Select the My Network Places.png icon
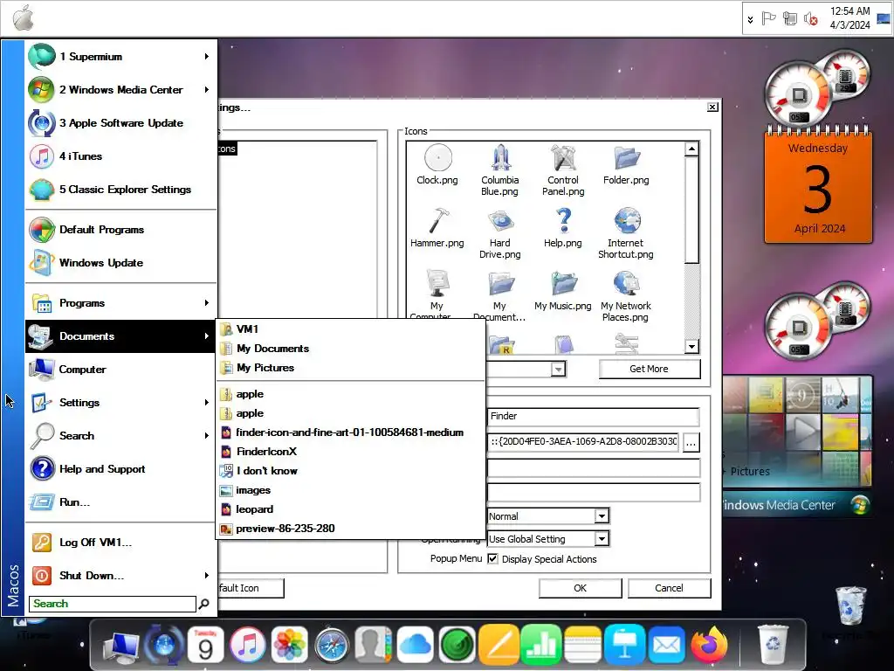894x671 pixels. point(626,296)
